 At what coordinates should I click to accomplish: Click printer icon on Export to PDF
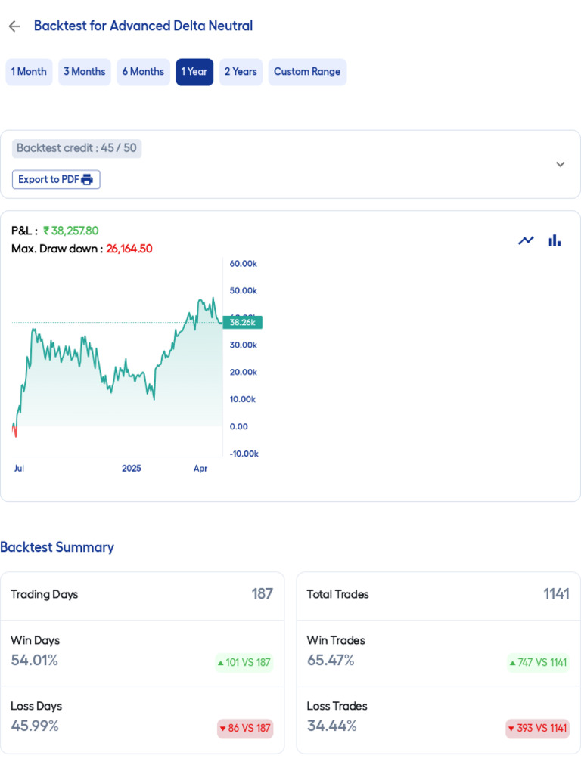click(x=87, y=180)
